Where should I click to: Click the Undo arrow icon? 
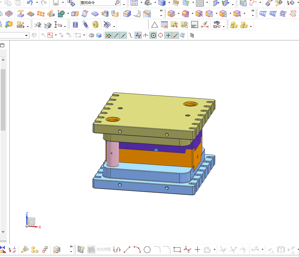point(30,3)
